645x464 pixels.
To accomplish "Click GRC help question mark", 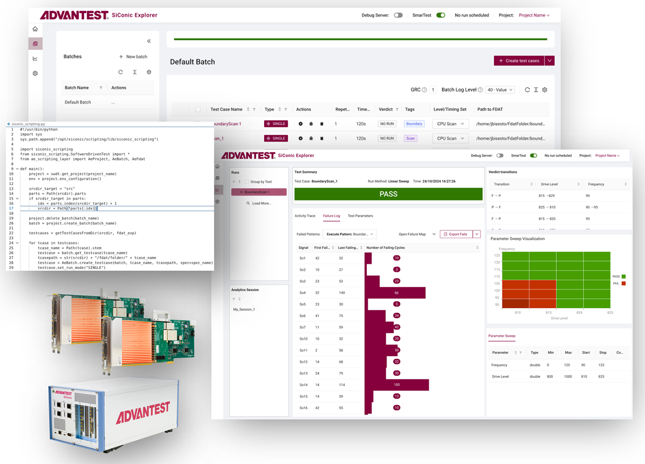I will (x=424, y=90).
